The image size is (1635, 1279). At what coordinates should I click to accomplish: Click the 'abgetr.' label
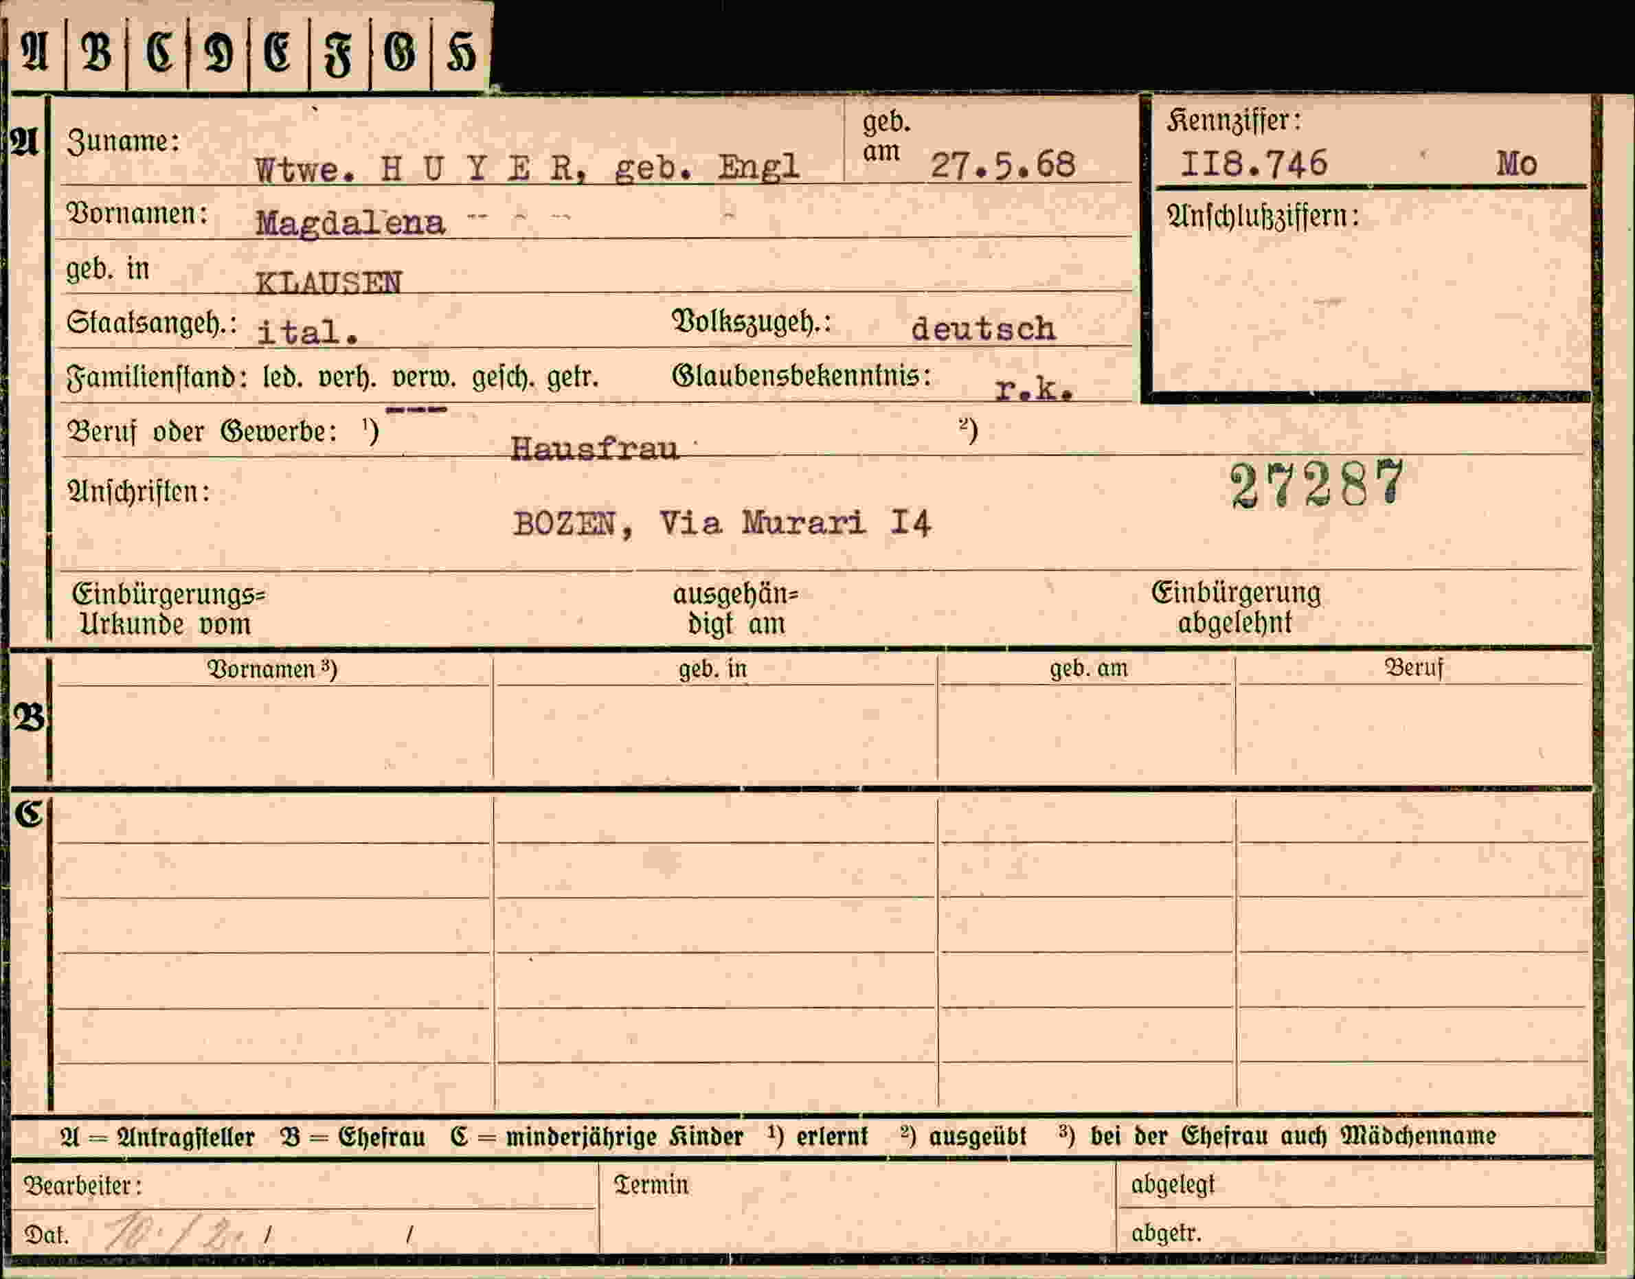point(1166,1232)
